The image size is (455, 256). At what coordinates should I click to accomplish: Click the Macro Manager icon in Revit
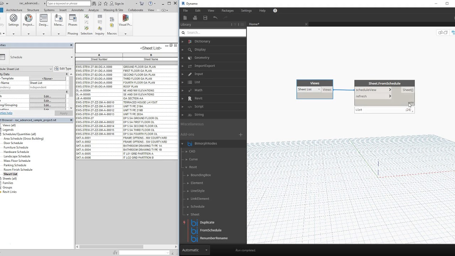coord(112,18)
